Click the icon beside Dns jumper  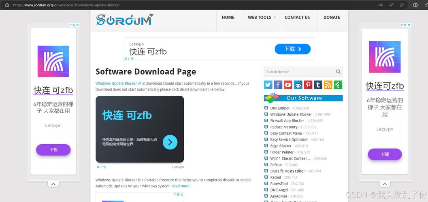click(266, 108)
